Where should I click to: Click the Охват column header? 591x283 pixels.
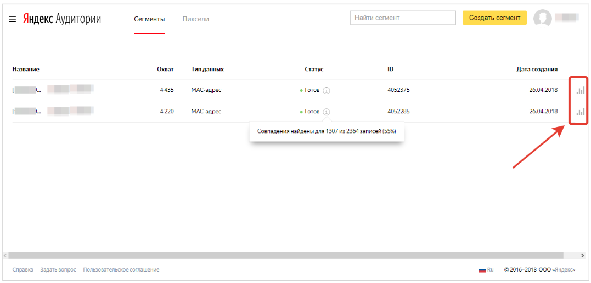[x=166, y=69]
